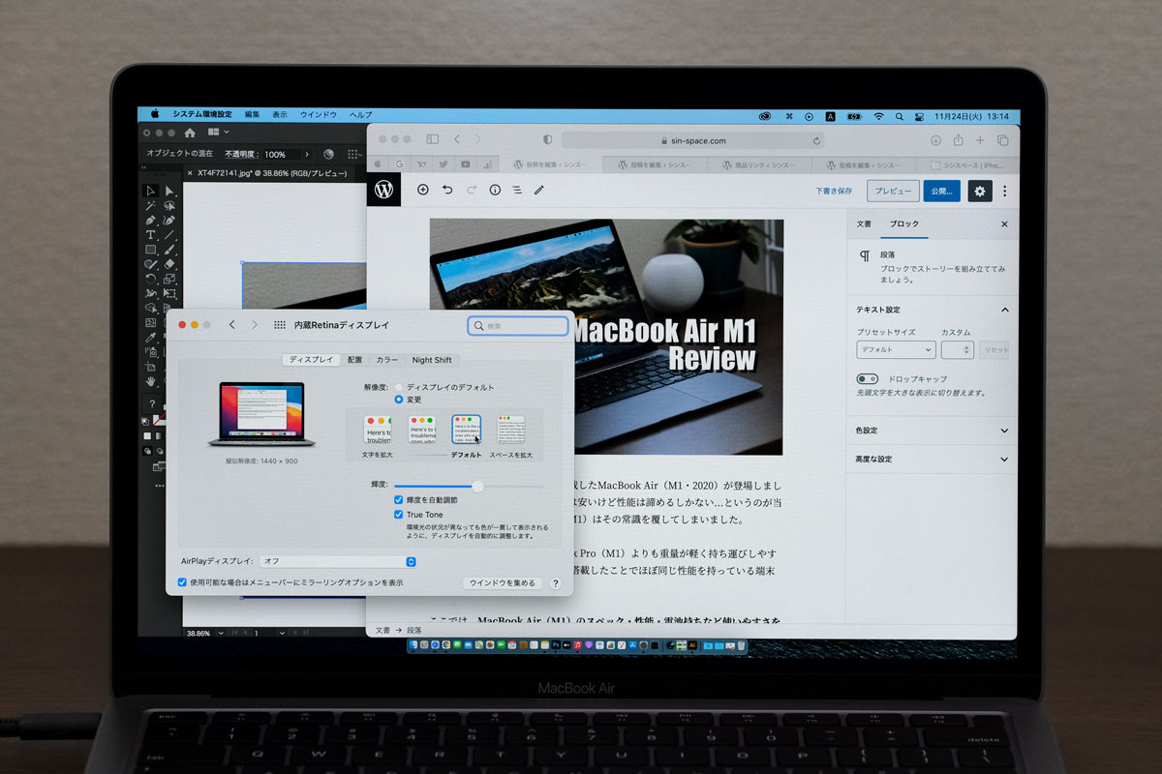Switch to the Document (文書) sidebar tab
This screenshot has height=774, width=1162.
point(864,223)
